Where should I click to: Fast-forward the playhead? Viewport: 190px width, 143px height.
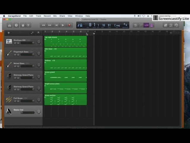(x=50, y=25)
